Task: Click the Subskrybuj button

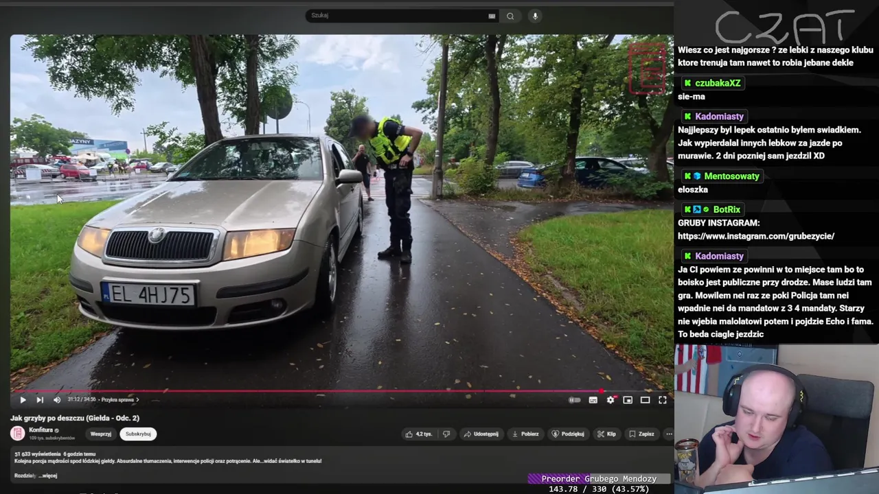Action: point(138,434)
